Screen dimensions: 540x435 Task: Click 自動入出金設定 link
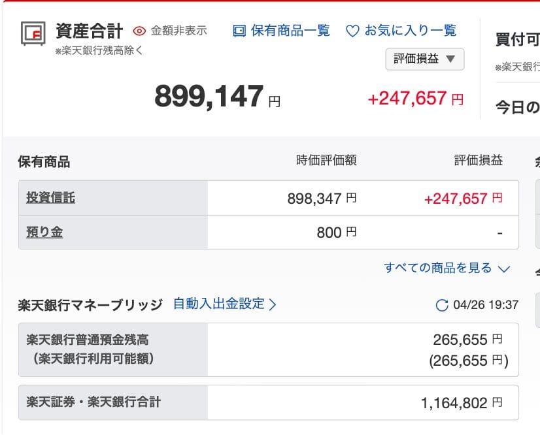219,304
